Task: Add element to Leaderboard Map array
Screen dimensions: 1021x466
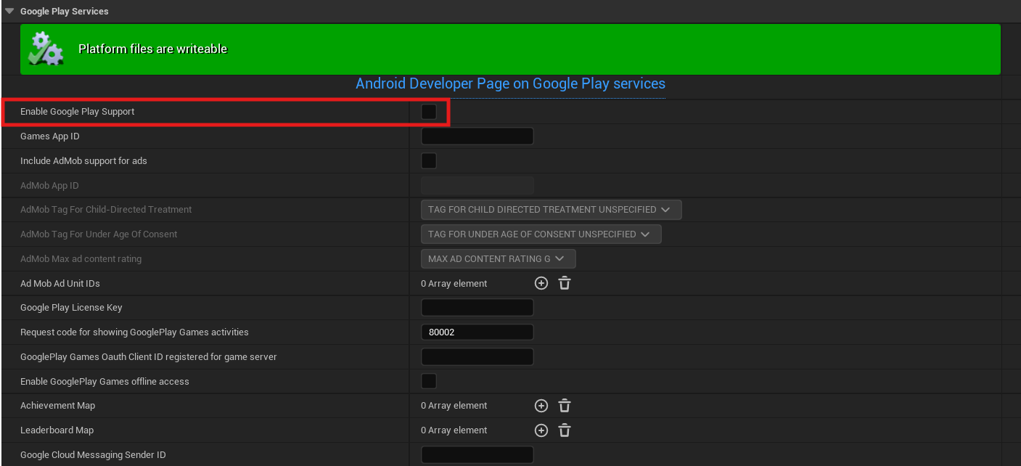Action: [x=541, y=430]
